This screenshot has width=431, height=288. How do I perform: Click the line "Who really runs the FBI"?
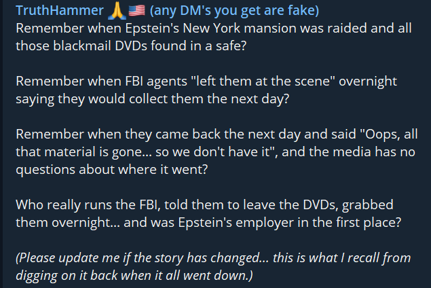[204, 205]
